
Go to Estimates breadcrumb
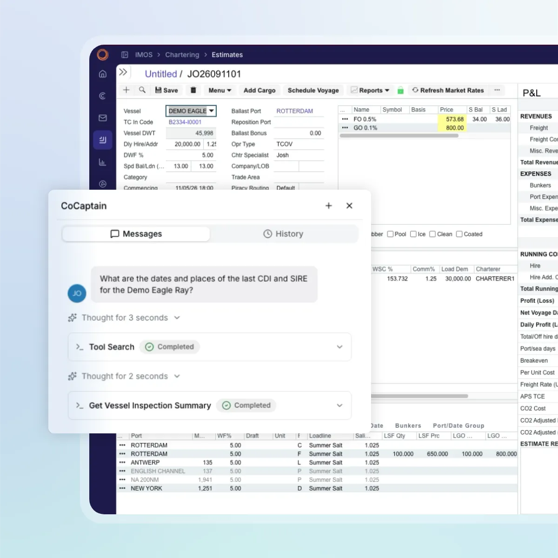click(227, 55)
